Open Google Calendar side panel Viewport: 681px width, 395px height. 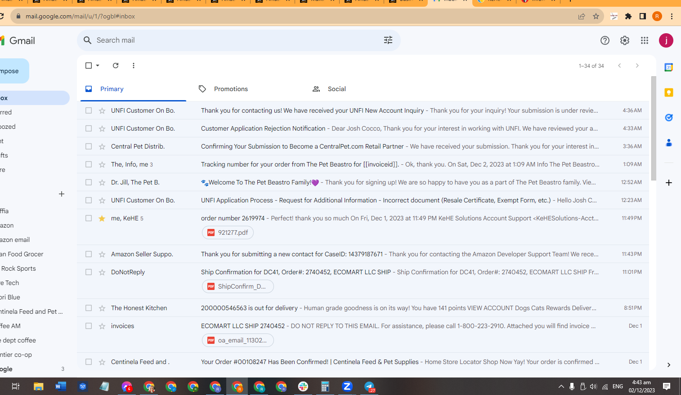pyautogui.click(x=669, y=67)
